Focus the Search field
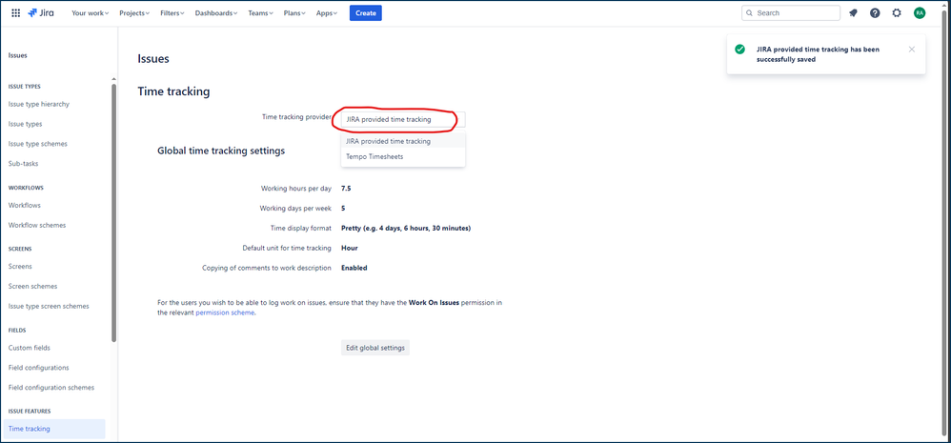The image size is (951, 443). click(x=791, y=12)
